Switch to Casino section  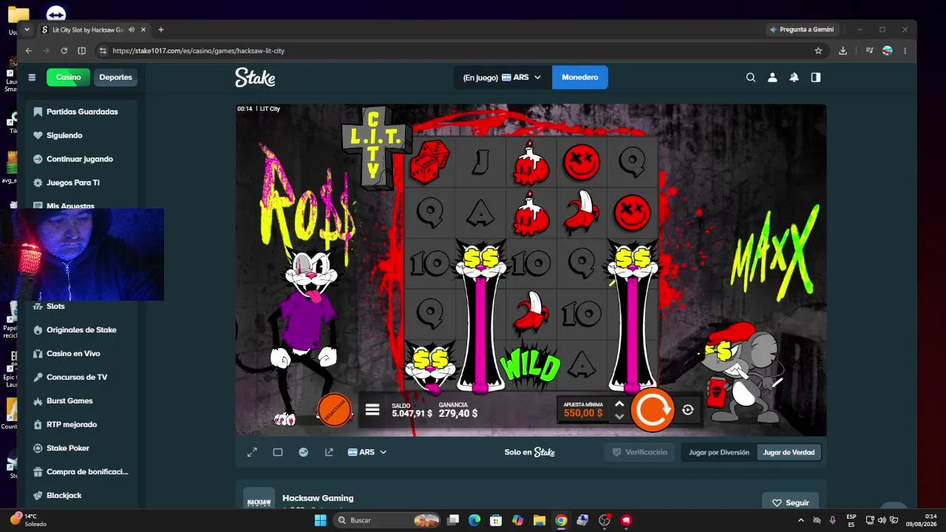point(68,77)
